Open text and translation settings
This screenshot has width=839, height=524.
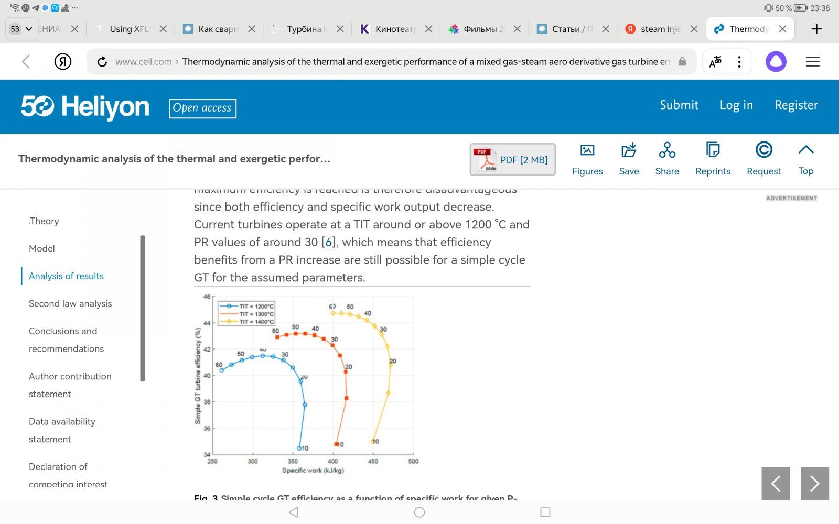(715, 61)
